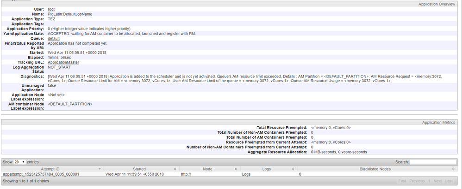The height and width of the screenshot is (189, 462).
Task: Select Aggregate Resource Allocation value
Action: (339, 152)
